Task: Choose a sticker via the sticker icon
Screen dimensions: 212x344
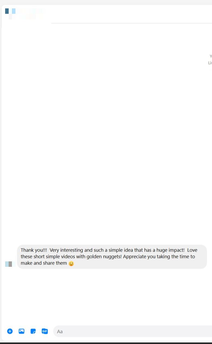Action: point(33,331)
